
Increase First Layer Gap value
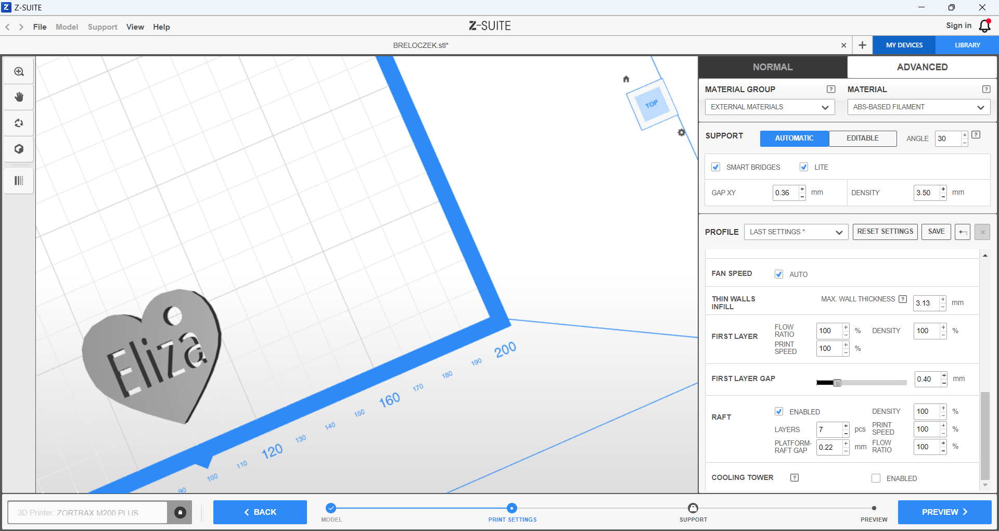944,375
